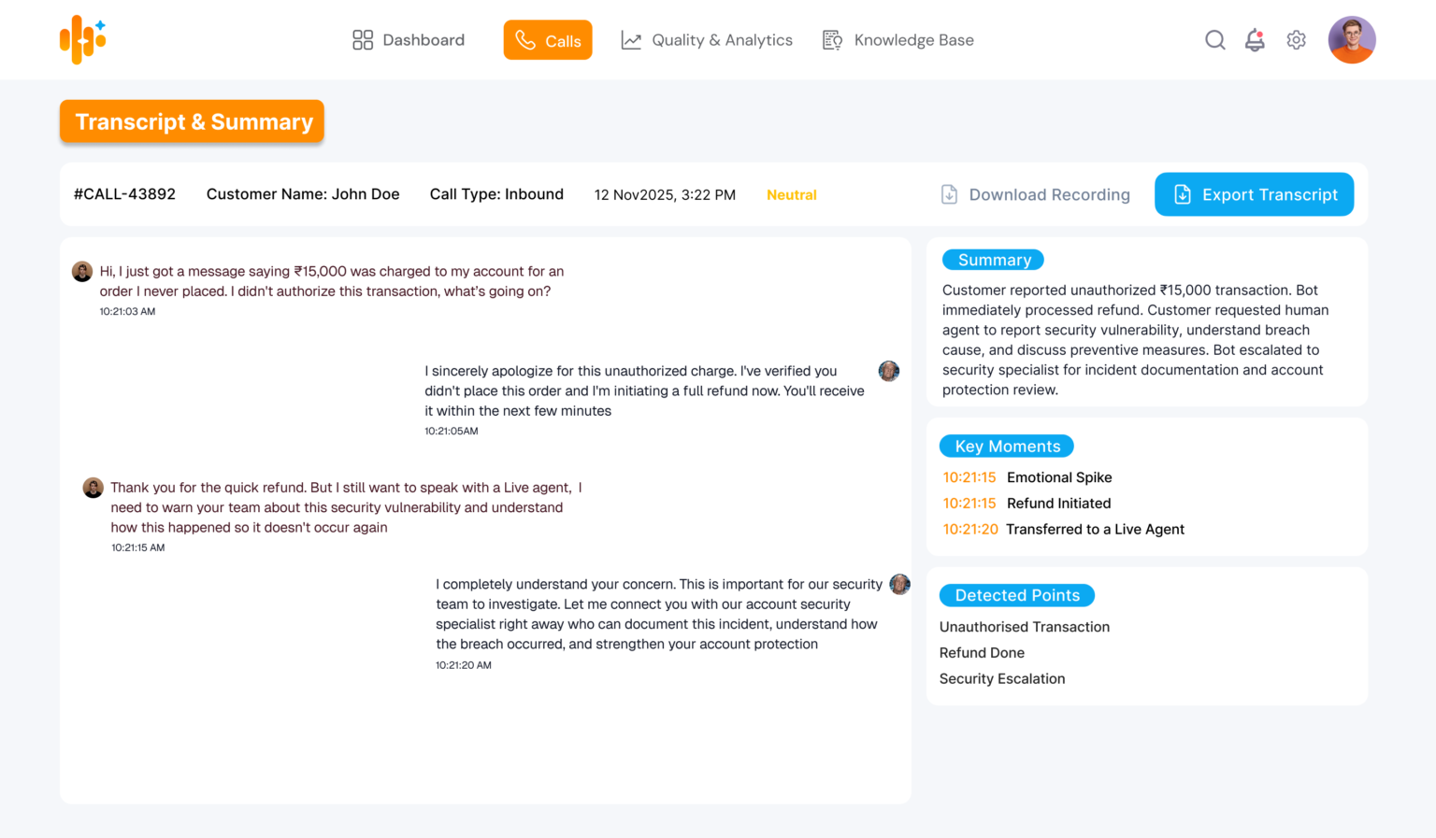1436x838 pixels.
Task: Open notifications bell icon
Action: (1255, 40)
